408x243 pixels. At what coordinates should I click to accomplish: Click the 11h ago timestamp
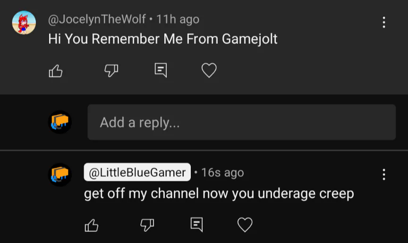[178, 19]
